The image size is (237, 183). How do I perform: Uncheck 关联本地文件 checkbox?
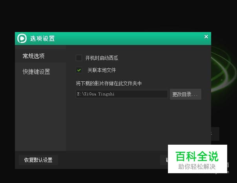pyautogui.click(x=79, y=70)
